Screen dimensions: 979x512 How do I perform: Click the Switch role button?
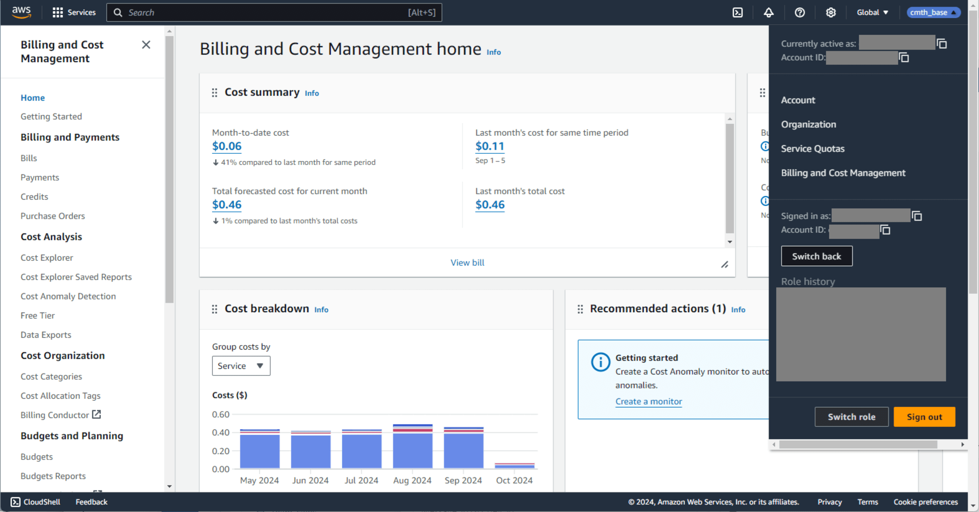pos(851,417)
